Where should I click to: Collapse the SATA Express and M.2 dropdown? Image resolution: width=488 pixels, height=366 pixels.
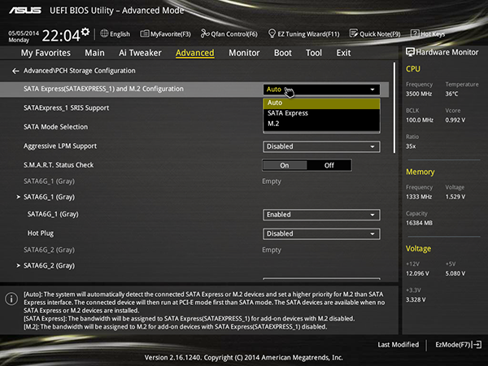click(321, 89)
